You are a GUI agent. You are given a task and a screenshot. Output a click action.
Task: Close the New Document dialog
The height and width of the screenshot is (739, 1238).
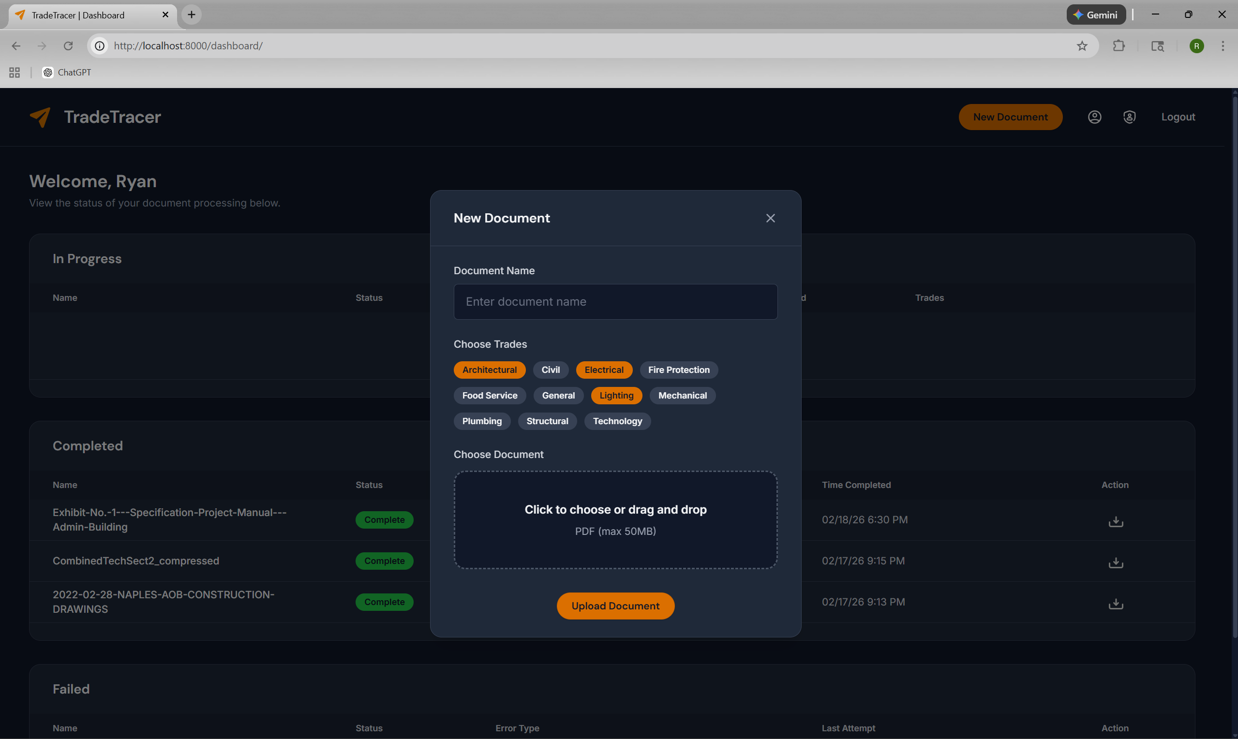point(770,218)
